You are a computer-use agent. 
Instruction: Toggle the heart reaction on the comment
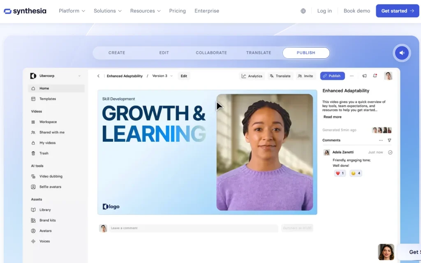pyautogui.click(x=340, y=173)
